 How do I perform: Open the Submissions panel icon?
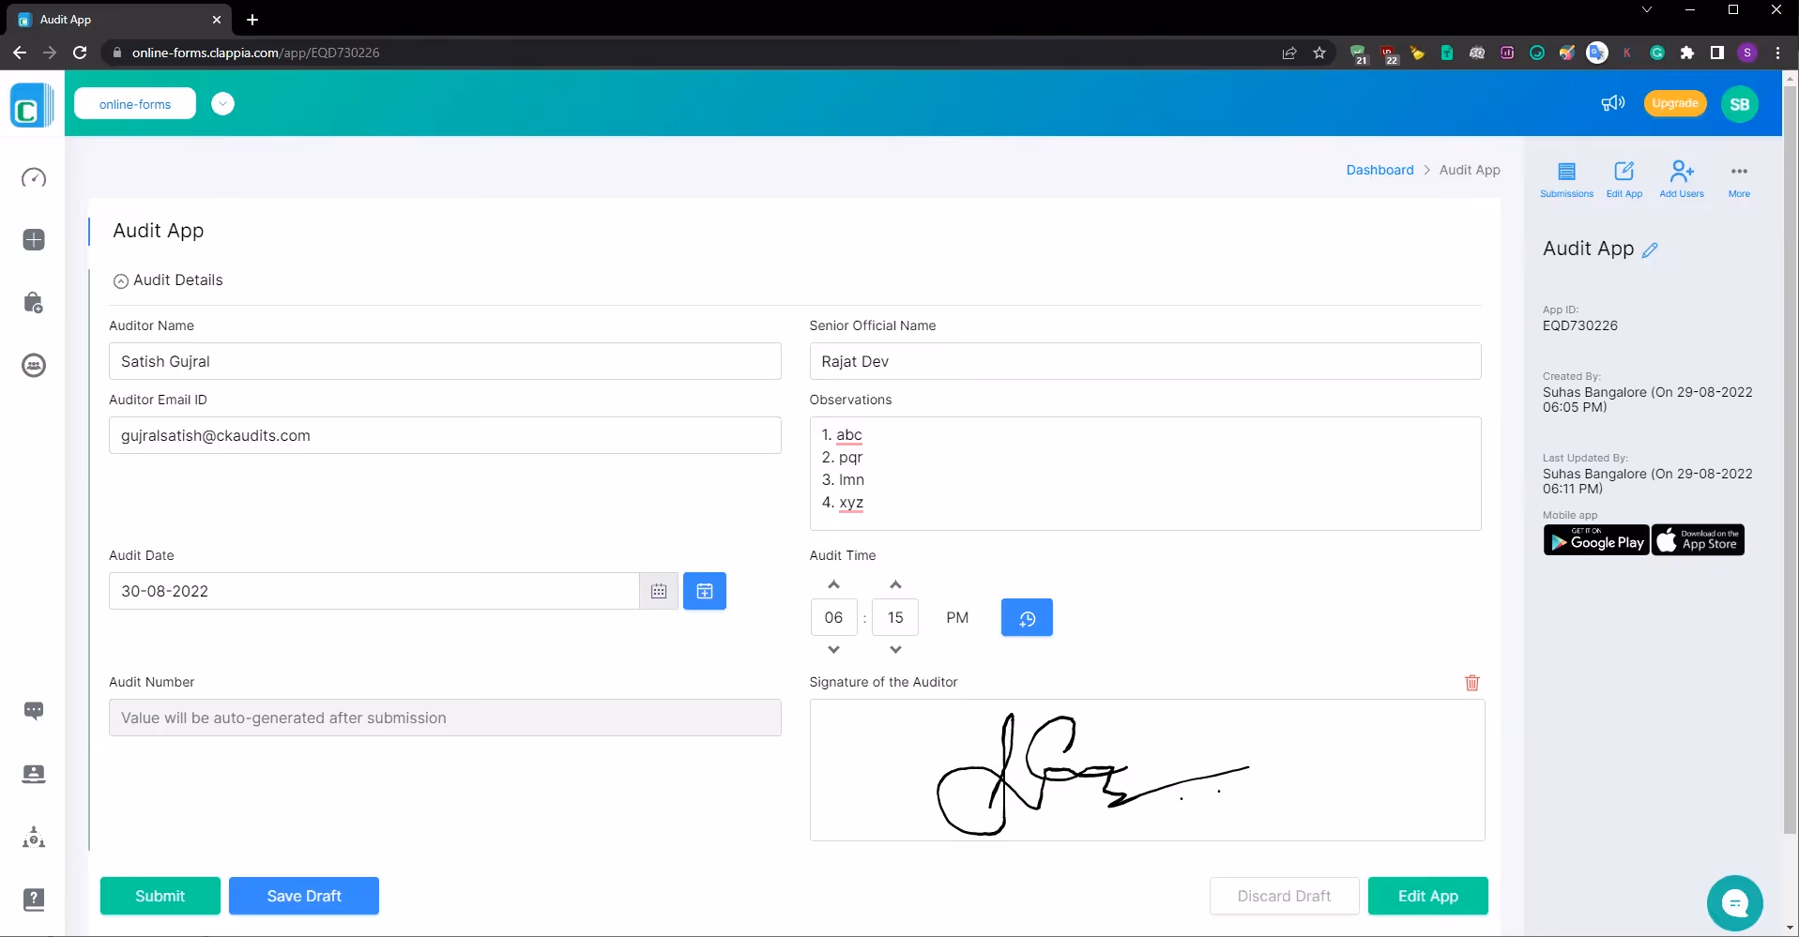point(1566,179)
